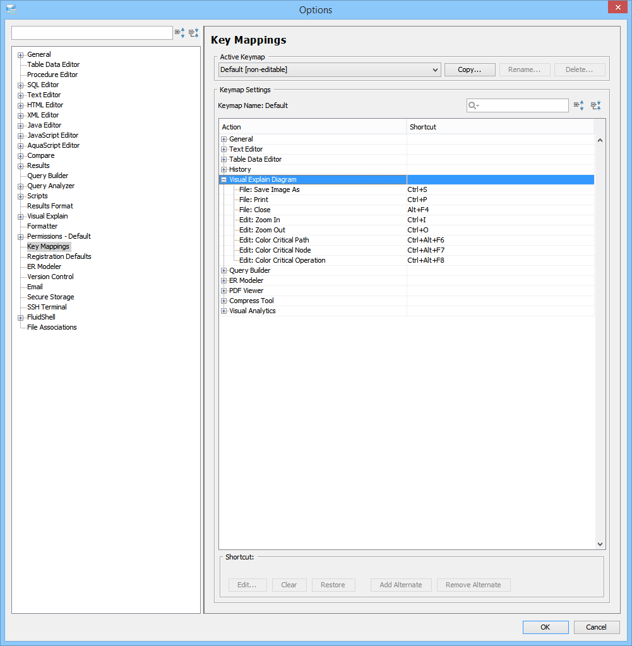This screenshot has height=646, width=632.
Task: Expand Table Data Editor group in Action table
Action: pos(224,159)
